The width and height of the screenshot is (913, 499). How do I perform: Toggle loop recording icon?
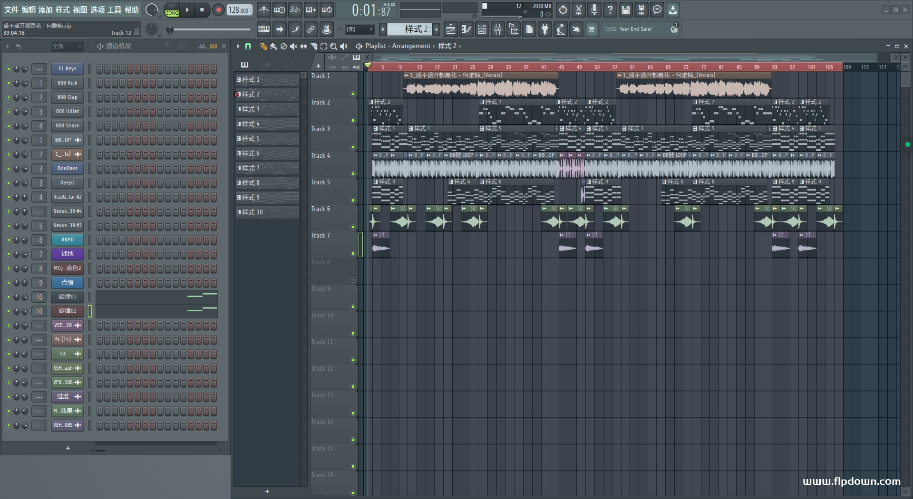pyautogui.click(x=327, y=10)
